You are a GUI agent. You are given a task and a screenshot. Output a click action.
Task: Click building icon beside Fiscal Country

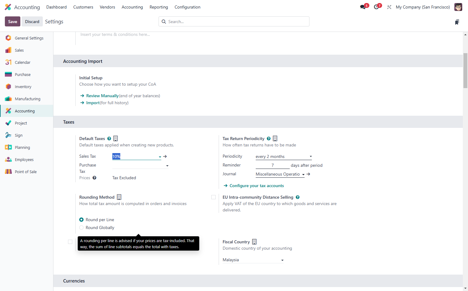[x=254, y=242]
